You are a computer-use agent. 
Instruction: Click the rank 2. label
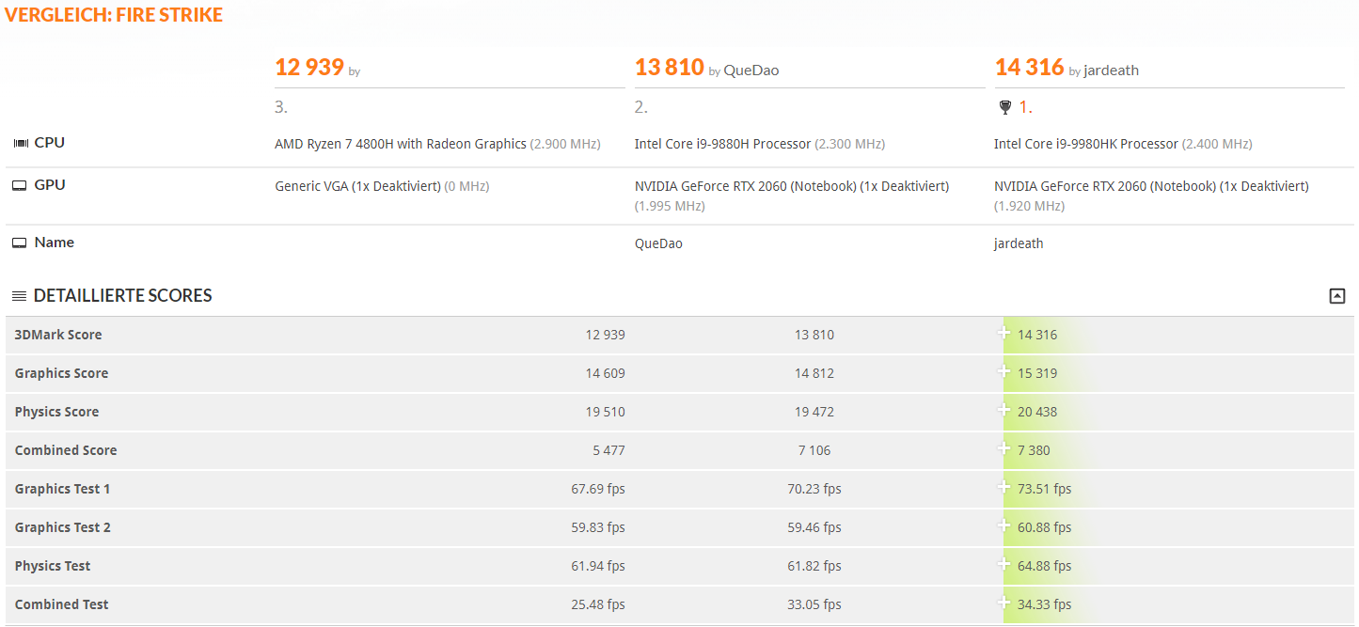tap(641, 107)
